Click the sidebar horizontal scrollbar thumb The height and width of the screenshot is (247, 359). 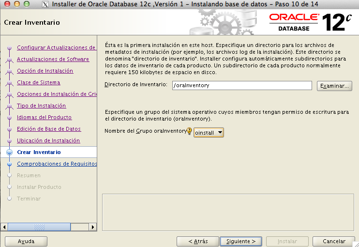pyautogui.click(x=39, y=227)
